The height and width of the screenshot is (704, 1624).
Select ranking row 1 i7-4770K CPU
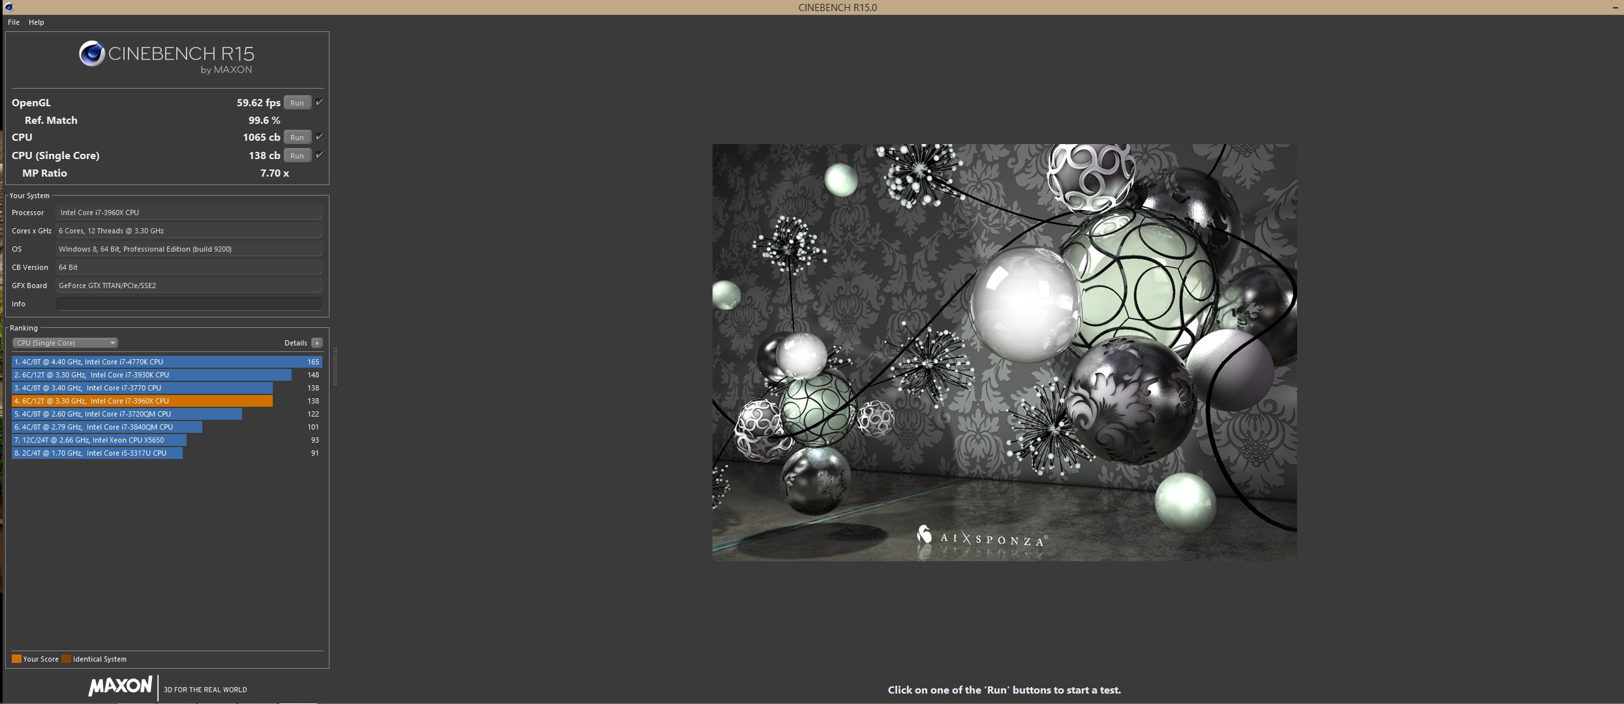(x=167, y=362)
